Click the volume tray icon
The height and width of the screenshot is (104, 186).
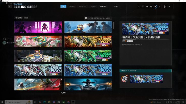click(173, 102)
